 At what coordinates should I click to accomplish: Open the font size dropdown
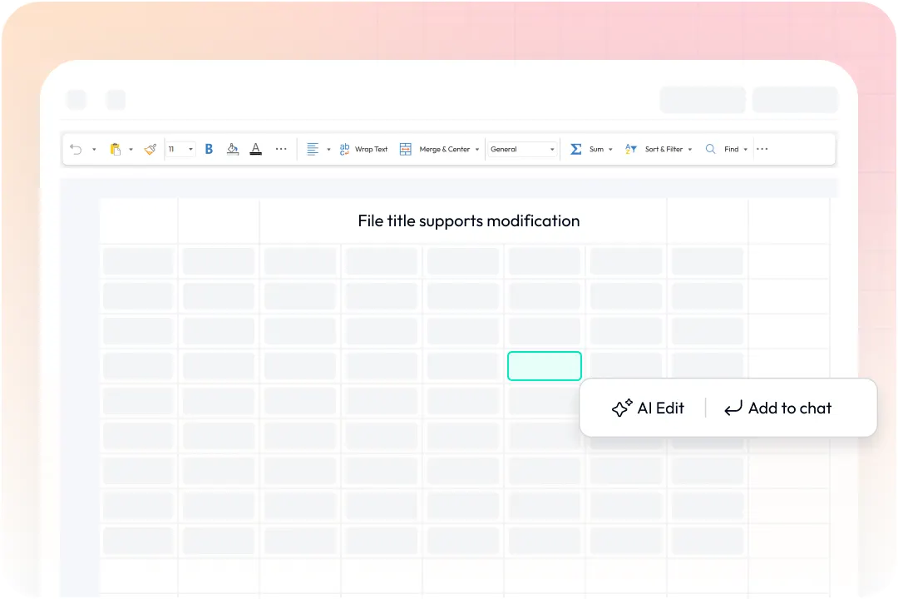pyautogui.click(x=190, y=150)
